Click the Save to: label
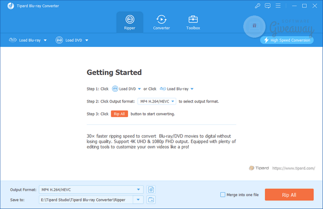 click(17, 200)
